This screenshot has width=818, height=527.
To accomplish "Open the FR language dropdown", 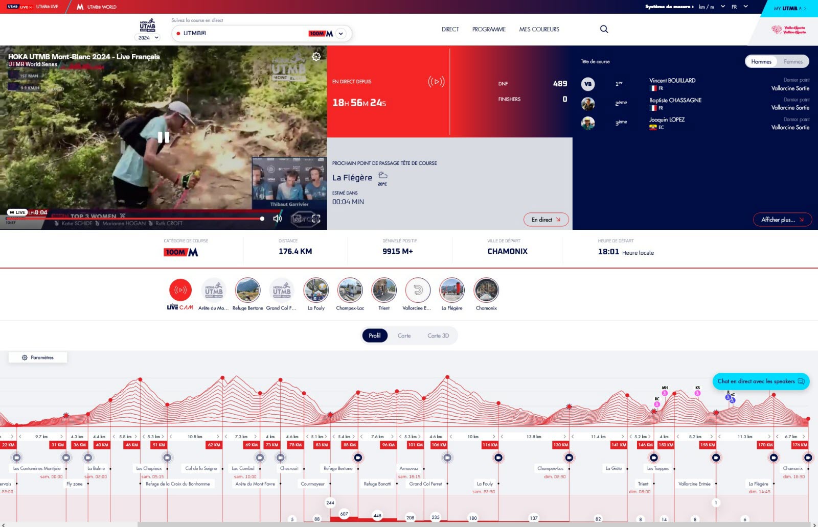I will click(739, 7).
